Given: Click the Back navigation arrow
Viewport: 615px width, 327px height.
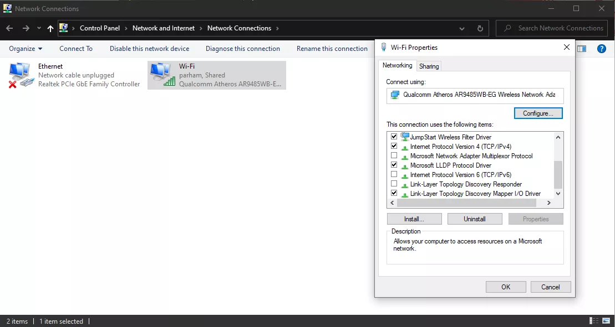Looking at the screenshot, I should 10,28.
